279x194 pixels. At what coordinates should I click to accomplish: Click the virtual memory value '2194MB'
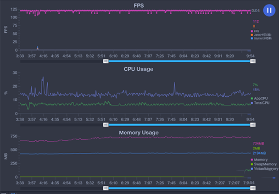click(x=259, y=153)
